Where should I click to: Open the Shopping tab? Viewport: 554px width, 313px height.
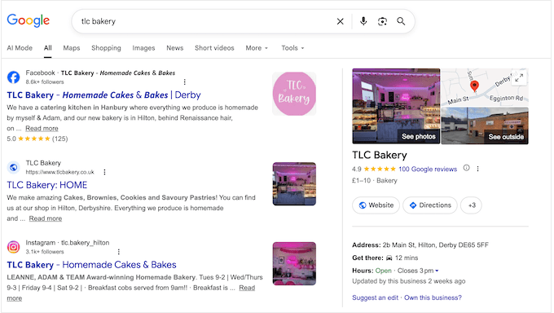click(106, 48)
